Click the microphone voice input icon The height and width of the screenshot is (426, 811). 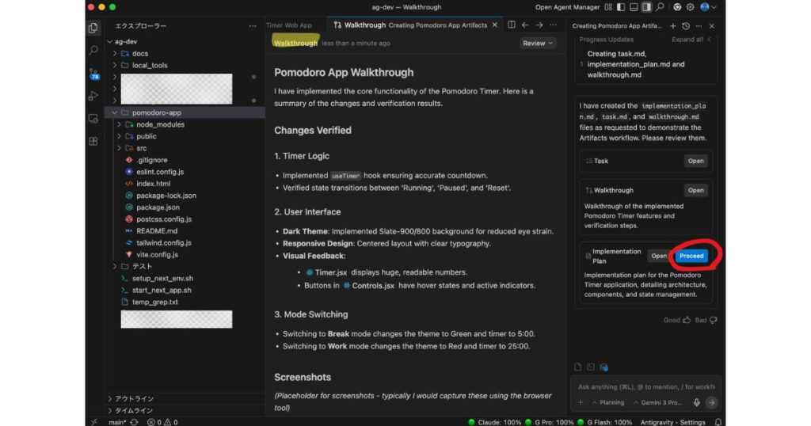tap(697, 402)
